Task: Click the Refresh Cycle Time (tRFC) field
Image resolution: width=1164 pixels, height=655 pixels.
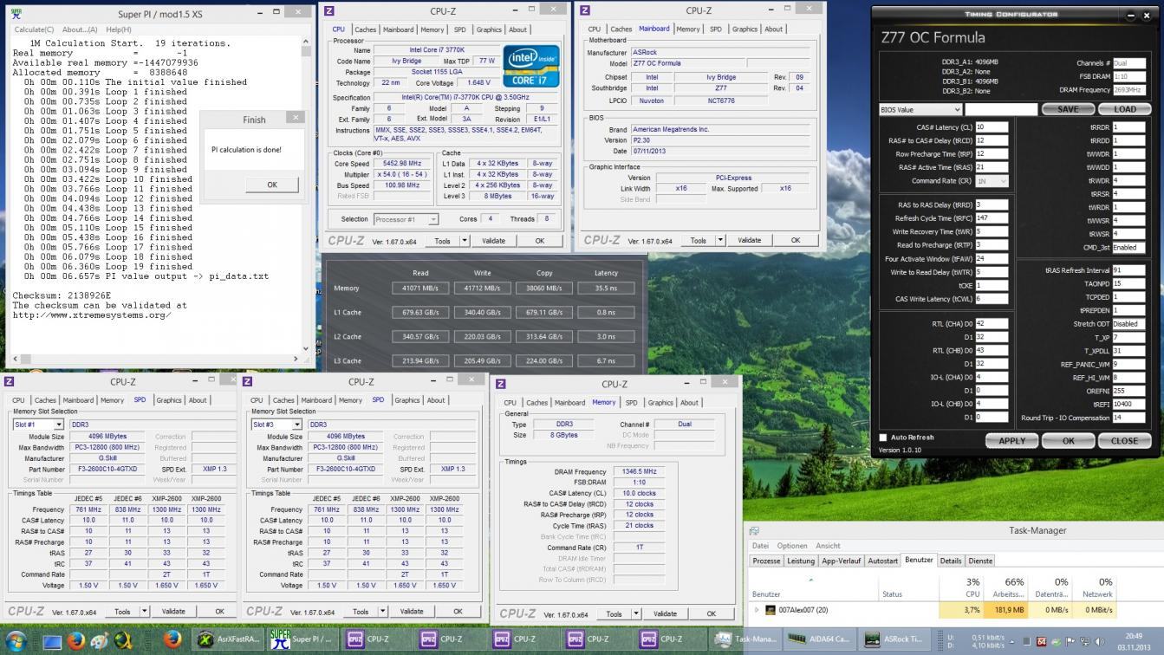Action: pos(992,218)
